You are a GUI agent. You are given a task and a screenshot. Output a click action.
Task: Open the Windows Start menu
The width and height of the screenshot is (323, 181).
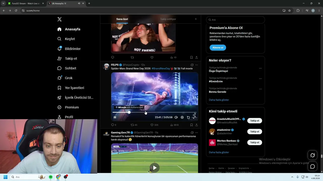(5, 177)
